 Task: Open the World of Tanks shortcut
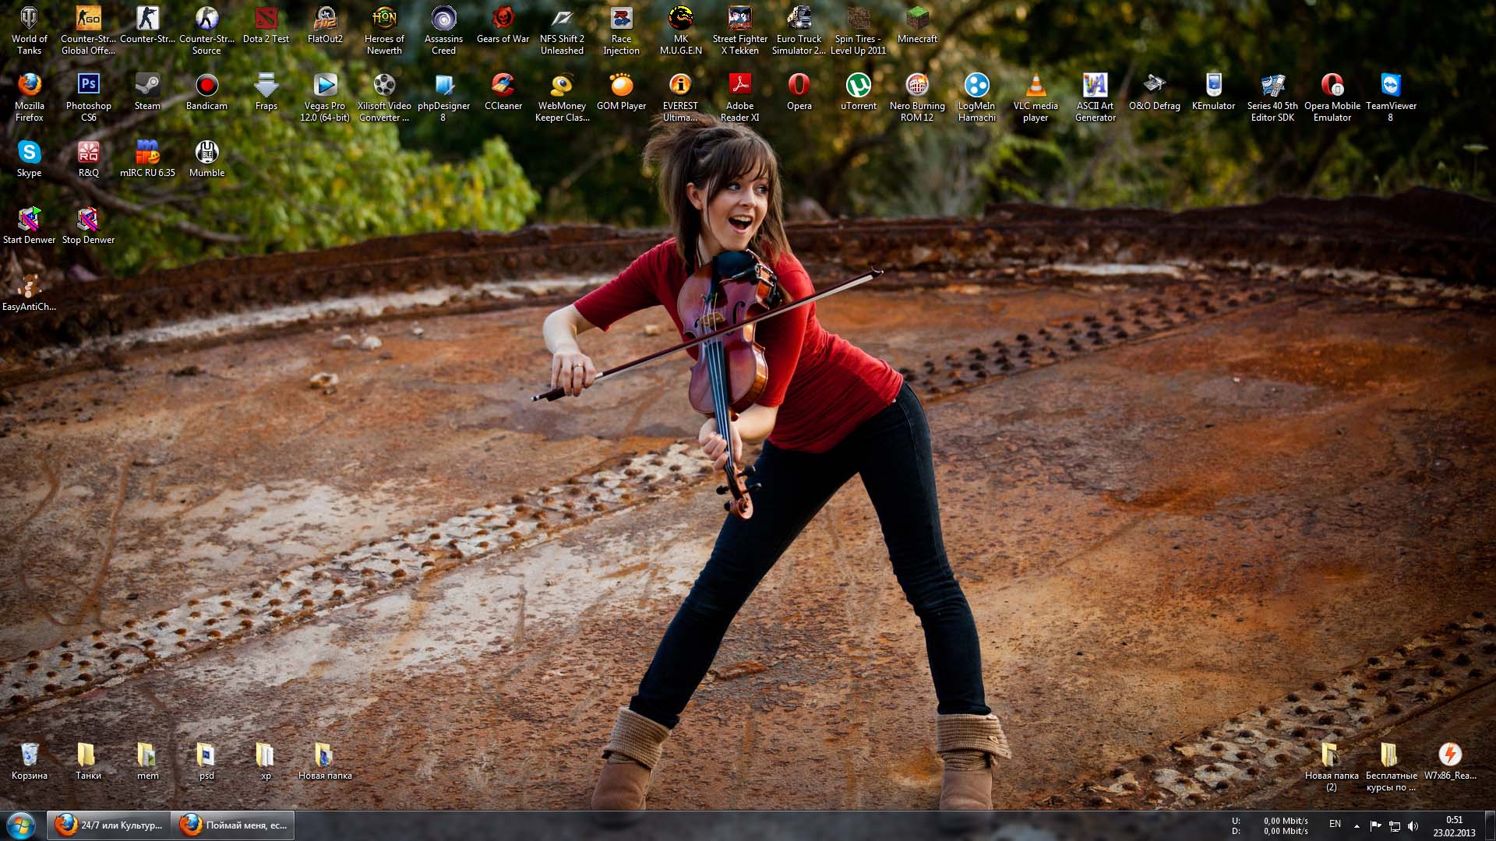coord(30,19)
